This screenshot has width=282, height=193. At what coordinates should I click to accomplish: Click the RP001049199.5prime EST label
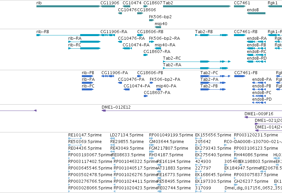tap(171, 135)
